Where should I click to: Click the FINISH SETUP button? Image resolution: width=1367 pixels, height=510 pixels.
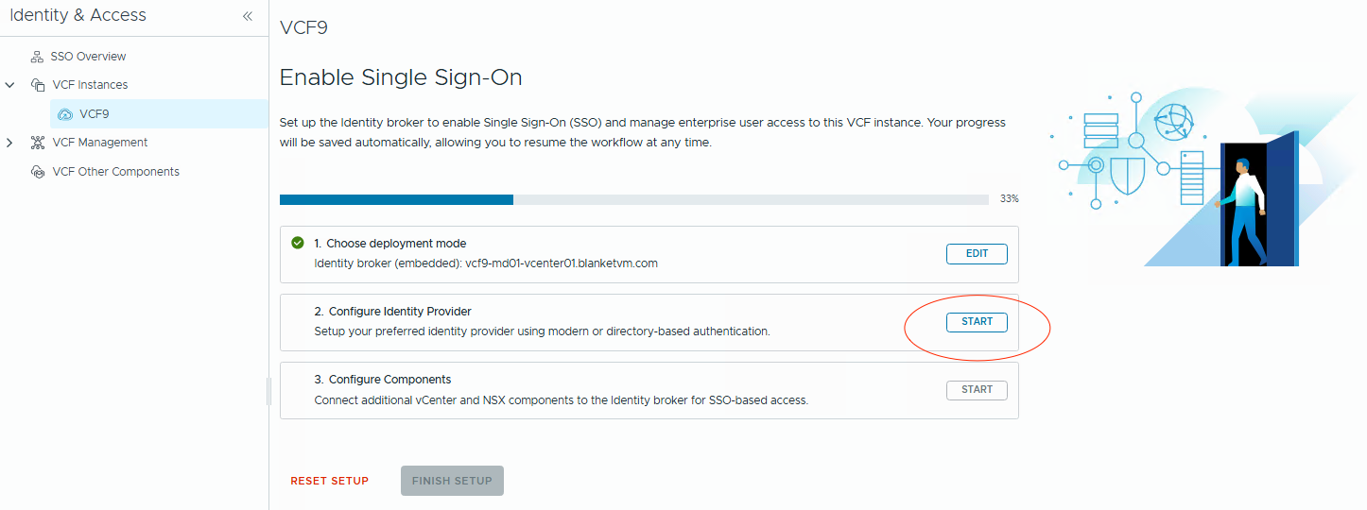coord(452,481)
